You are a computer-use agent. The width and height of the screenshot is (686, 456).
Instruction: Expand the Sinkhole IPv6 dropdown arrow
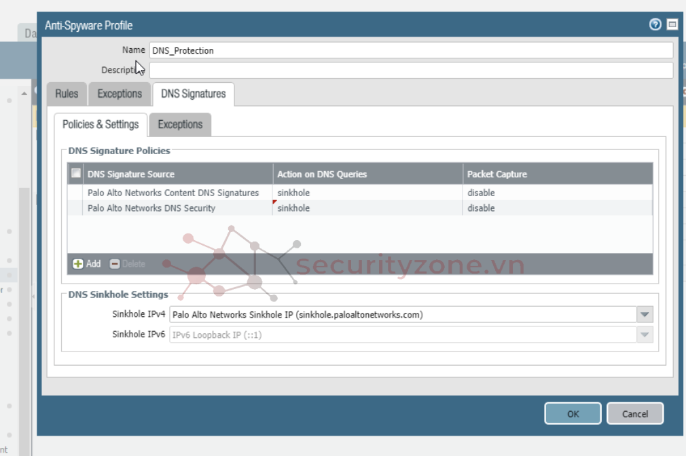(645, 335)
